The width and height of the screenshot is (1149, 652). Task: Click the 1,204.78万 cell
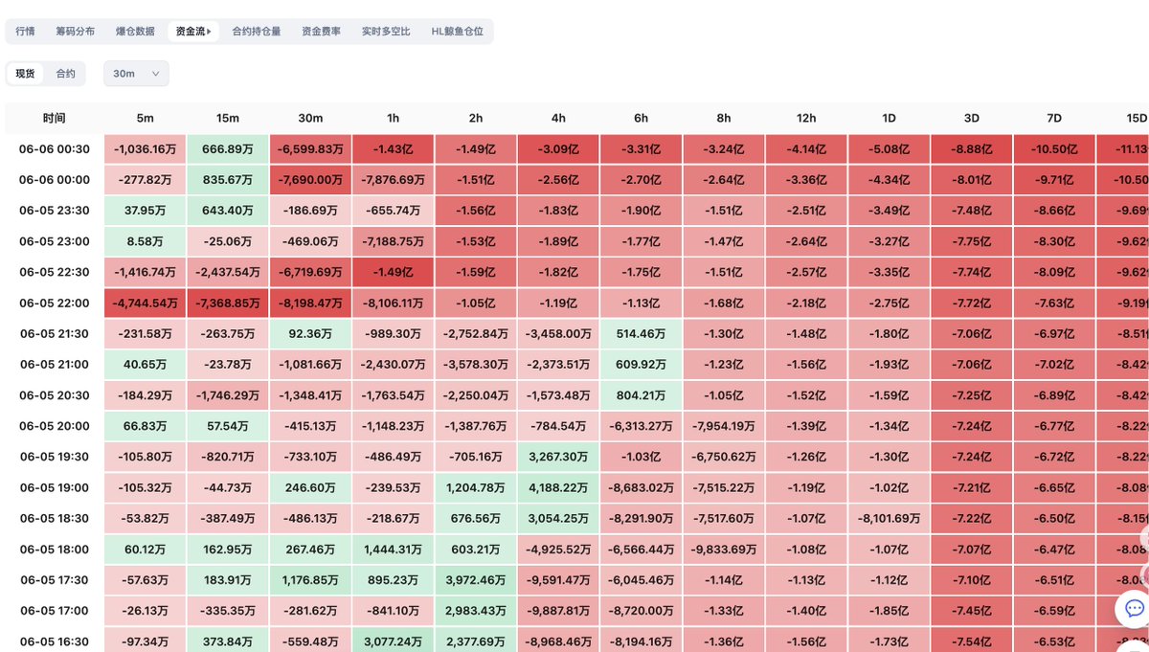coord(476,488)
